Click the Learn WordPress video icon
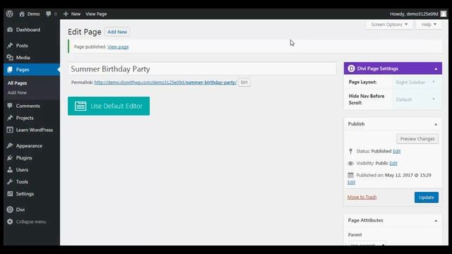Screen dimensions: 452x254 tap(10, 130)
